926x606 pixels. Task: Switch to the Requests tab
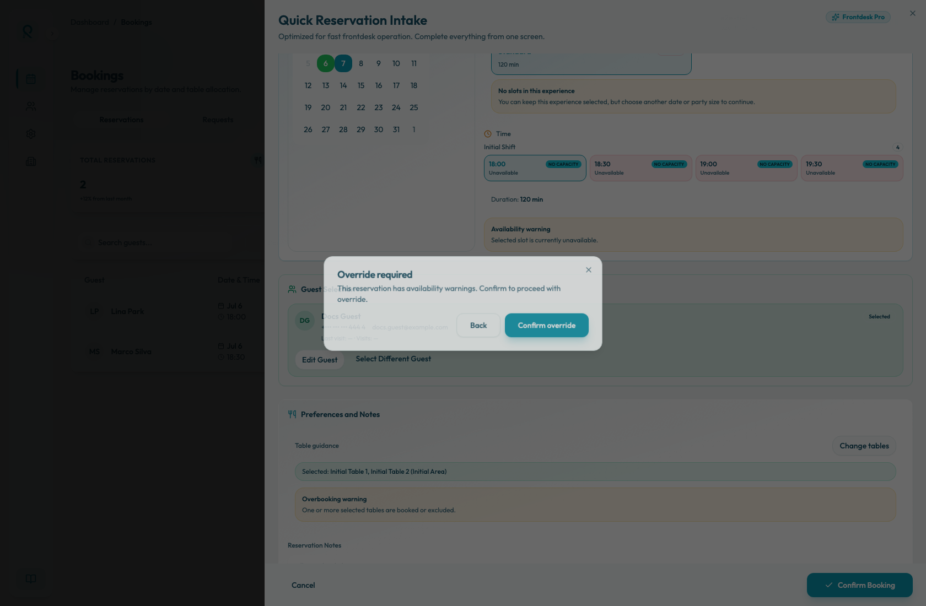coord(218,120)
